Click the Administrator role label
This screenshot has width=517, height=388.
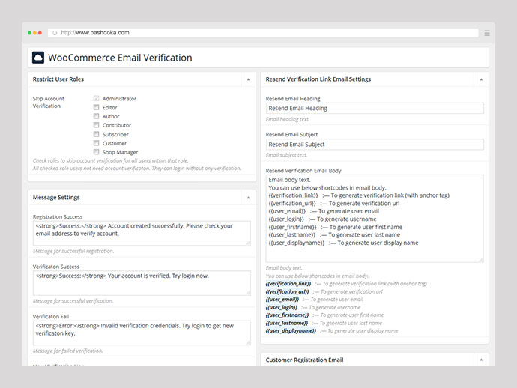pos(119,99)
